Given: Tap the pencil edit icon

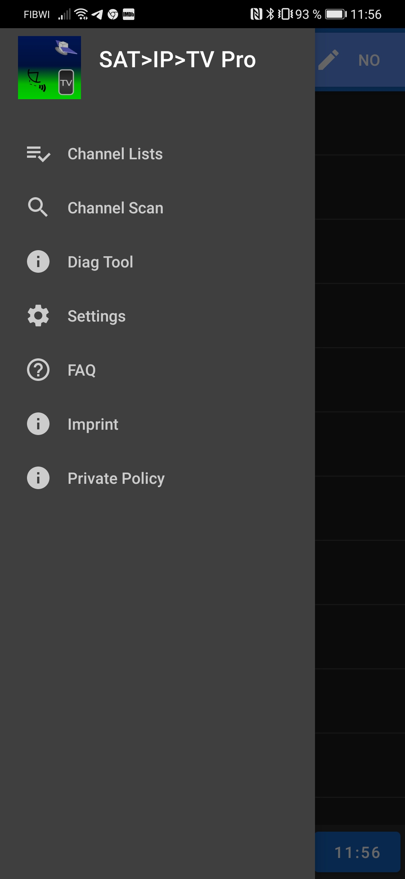Looking at the screenshot, I should click(328, 60).
